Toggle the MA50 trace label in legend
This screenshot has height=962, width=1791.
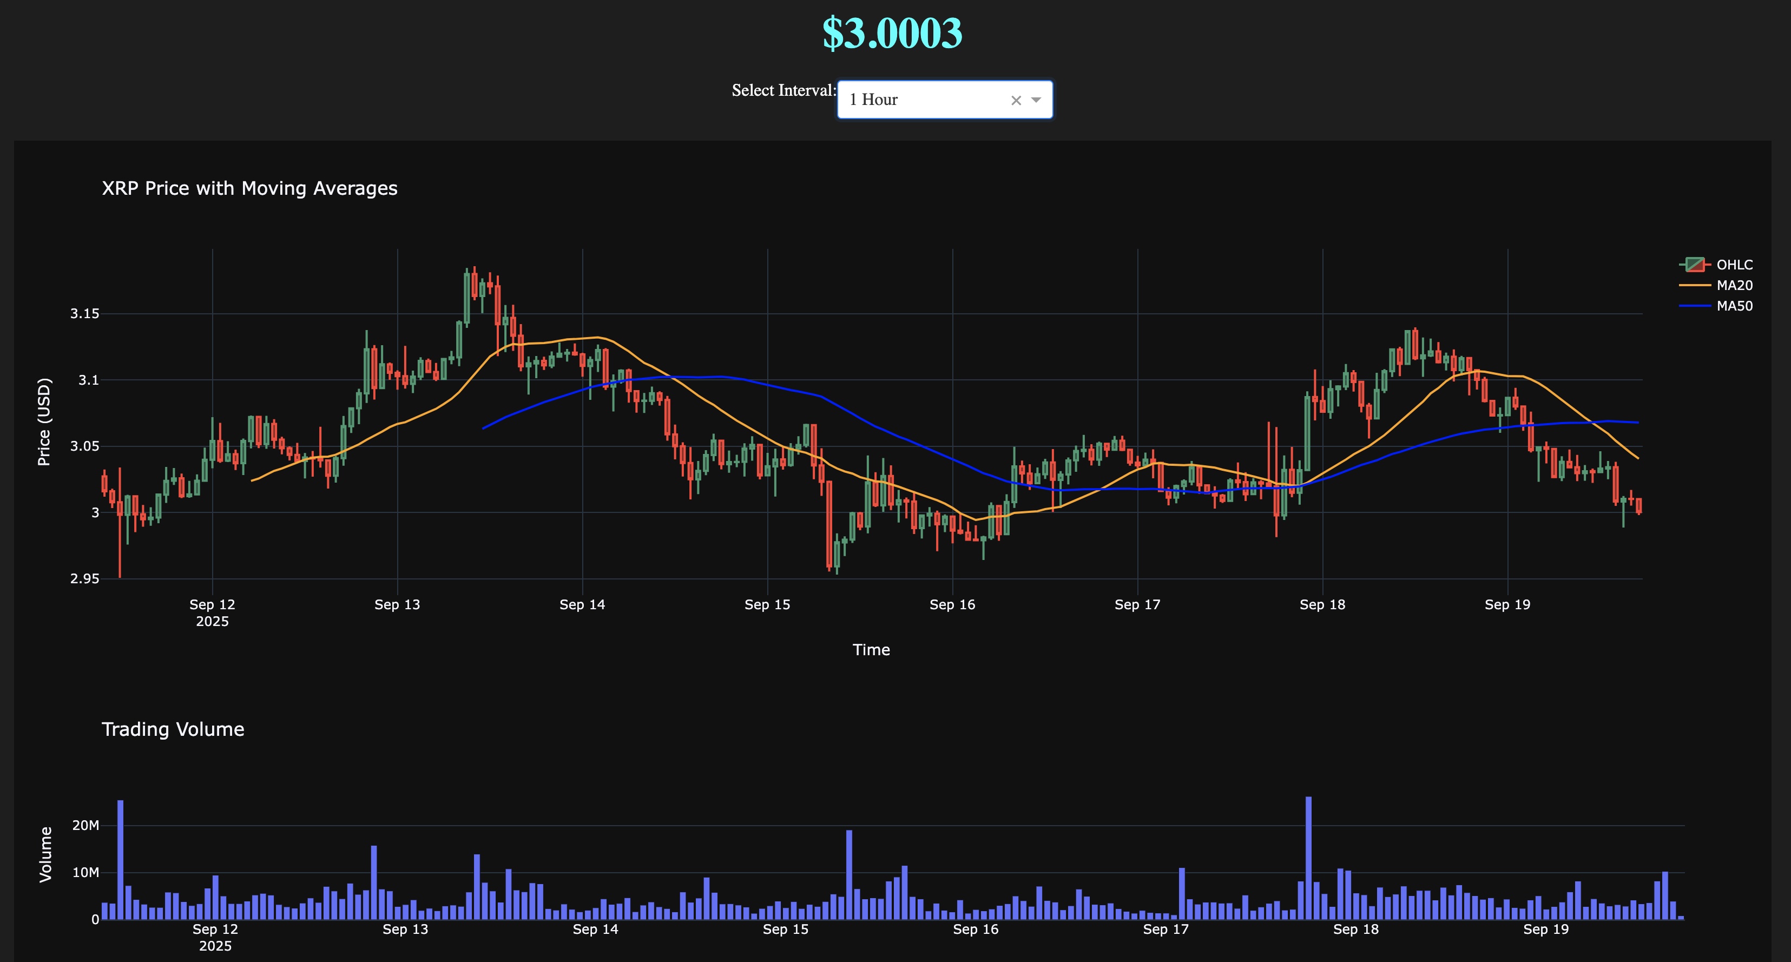(x=1734, y=306)
